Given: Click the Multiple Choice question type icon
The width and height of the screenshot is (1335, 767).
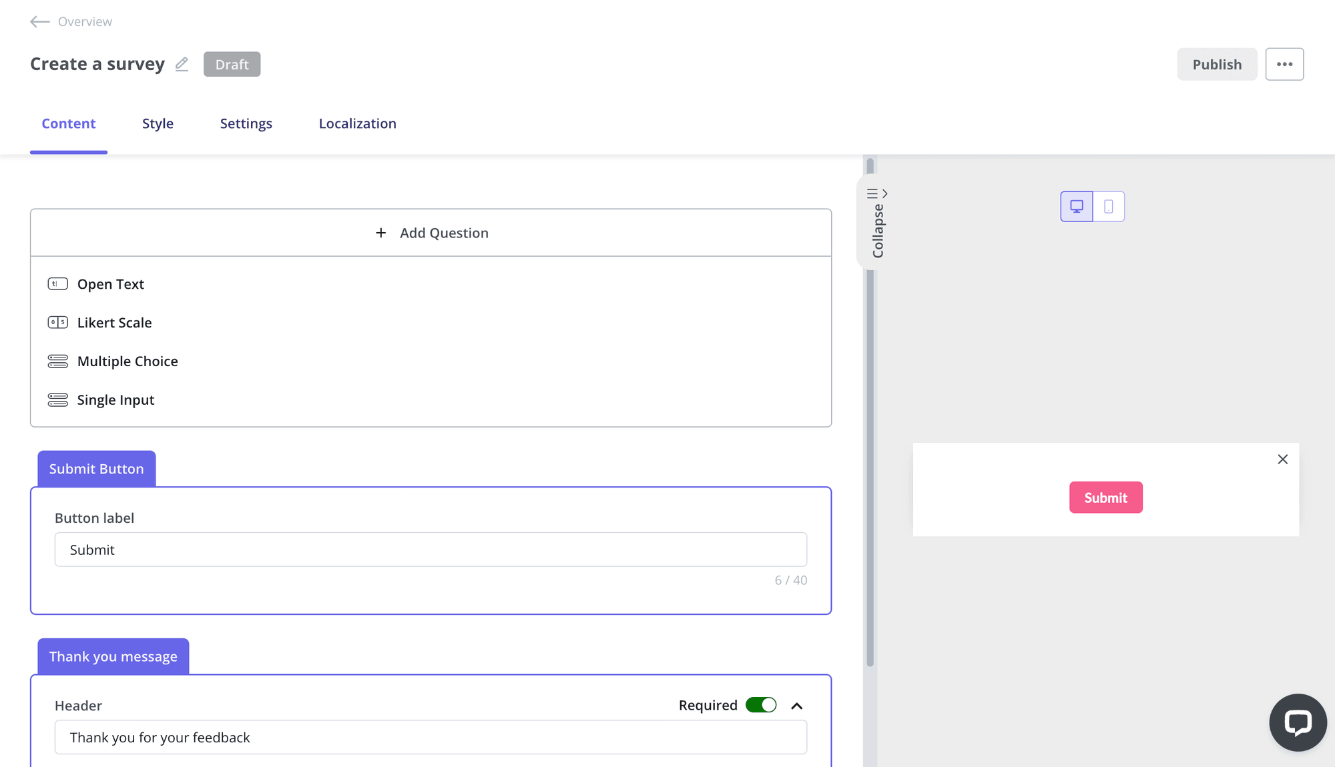Looking at the screenshot, I should pos(58,360).
